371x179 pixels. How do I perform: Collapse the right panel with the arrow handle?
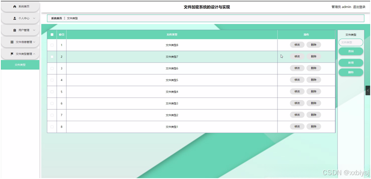point(368,91)
